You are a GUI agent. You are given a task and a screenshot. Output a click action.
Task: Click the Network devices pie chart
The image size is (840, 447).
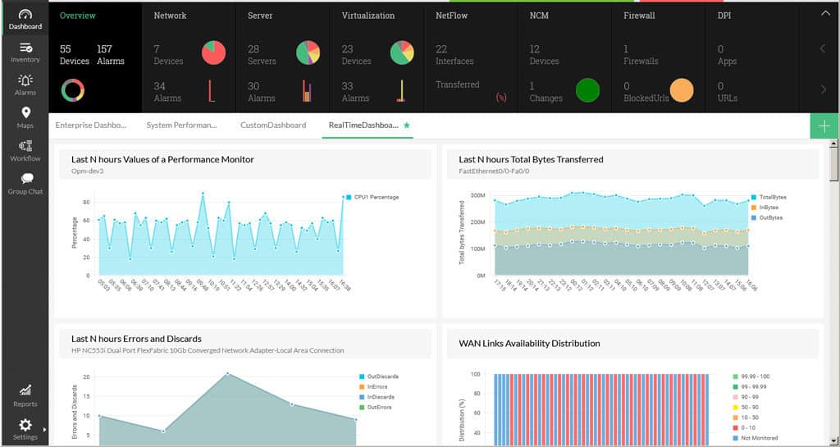[213, 53]
